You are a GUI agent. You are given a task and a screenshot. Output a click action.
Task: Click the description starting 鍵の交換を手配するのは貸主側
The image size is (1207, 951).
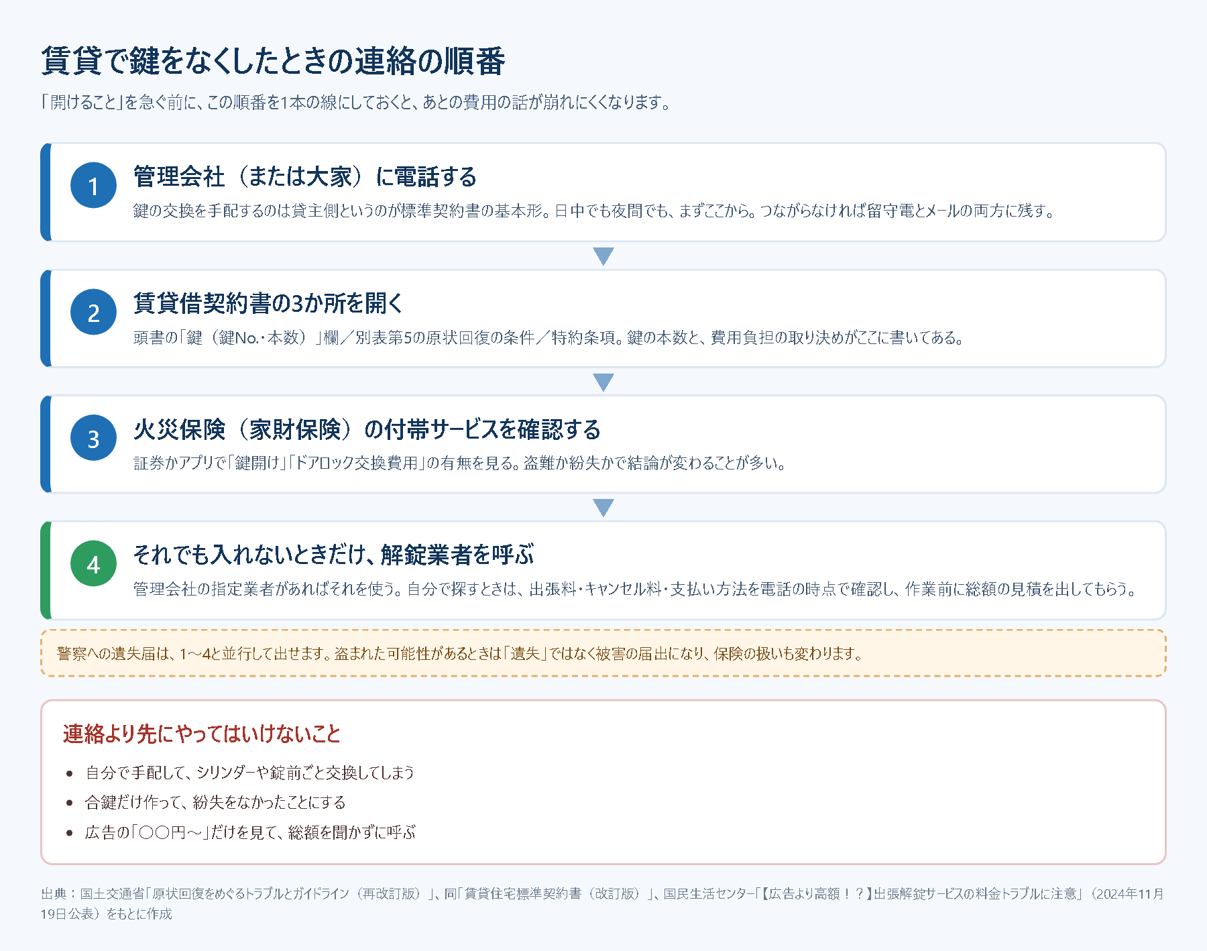pyautogui.click(x=594, y=211)
